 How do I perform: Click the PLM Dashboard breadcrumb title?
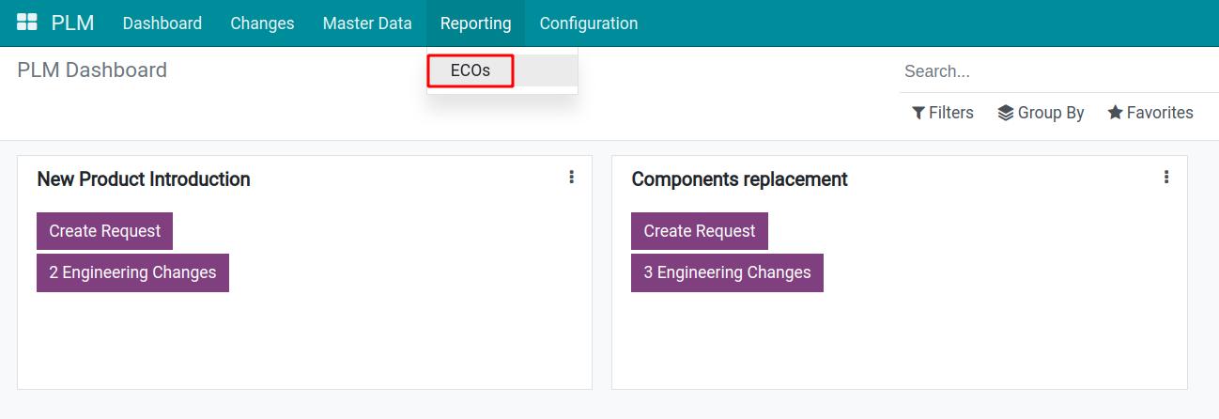tap(92, 70)
